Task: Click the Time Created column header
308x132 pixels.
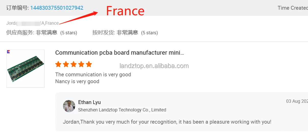Action: [292, 8]
